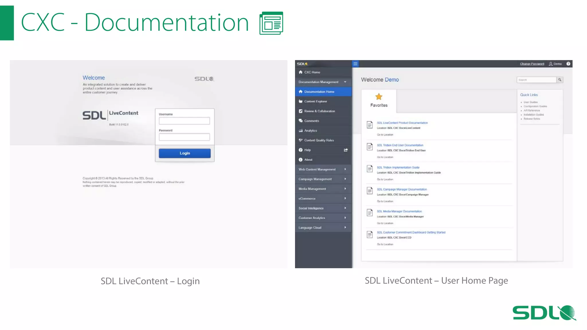Expand Customer Analytics arrow
Image resolution: width=587 pixels, height=330 pixels.
coord(345,218)
